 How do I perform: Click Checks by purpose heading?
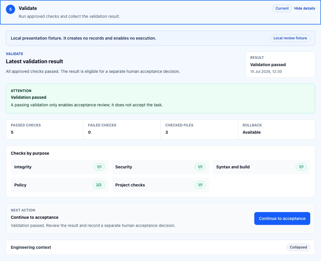(x=30, y=153)
